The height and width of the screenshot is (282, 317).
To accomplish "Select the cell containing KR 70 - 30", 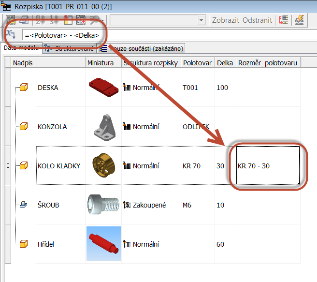I will tap(267, 166).
